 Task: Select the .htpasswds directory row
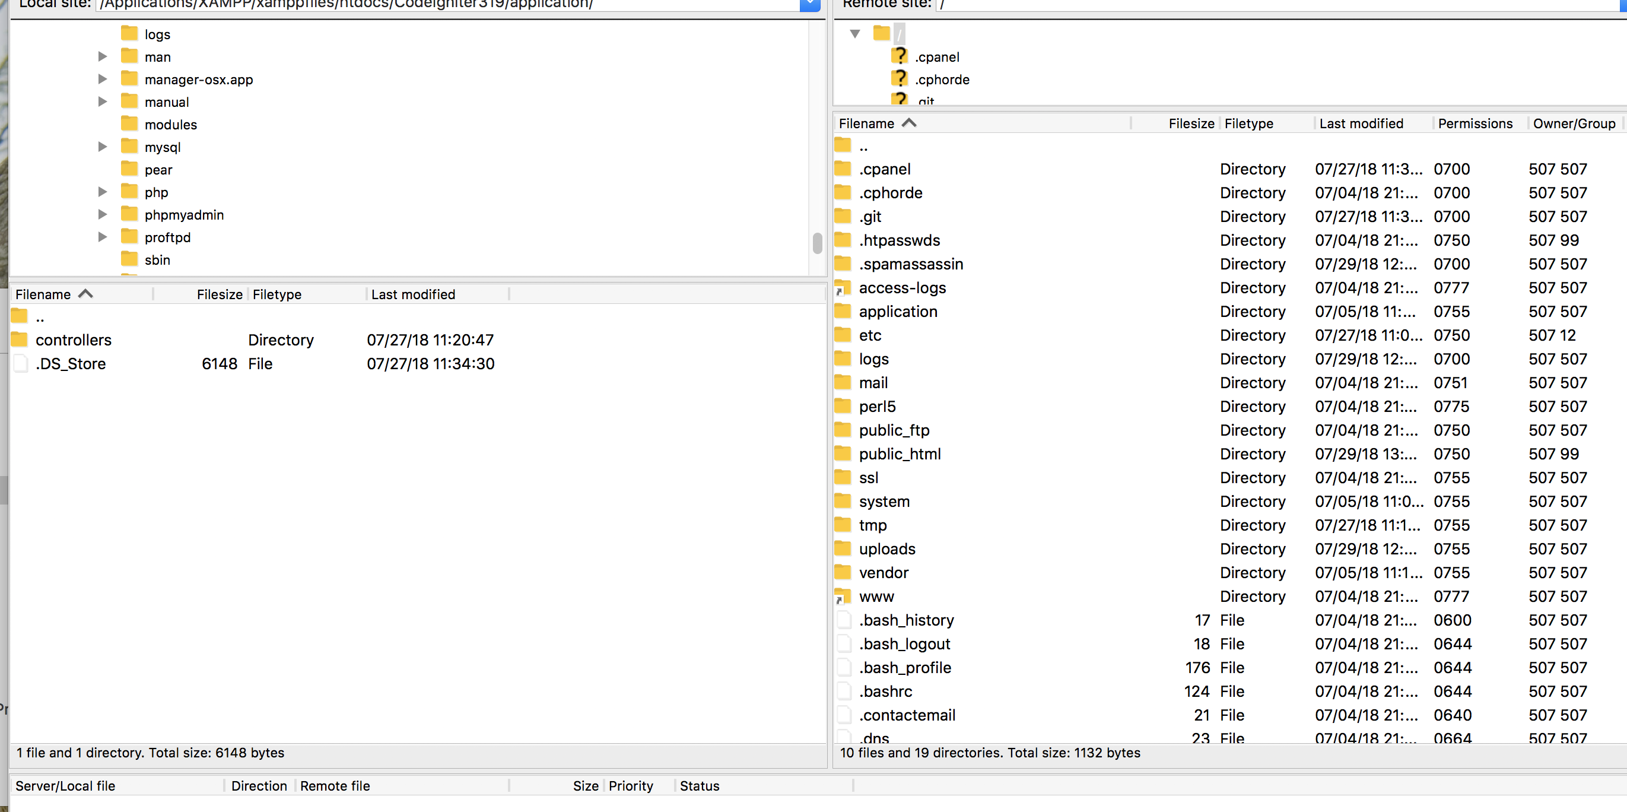1229,240
